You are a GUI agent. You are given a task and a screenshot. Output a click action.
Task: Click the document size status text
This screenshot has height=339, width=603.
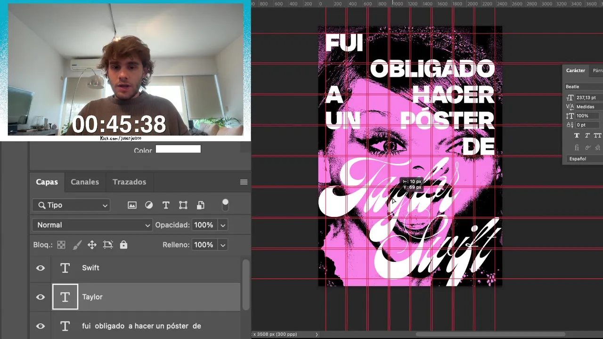(275, 334)
